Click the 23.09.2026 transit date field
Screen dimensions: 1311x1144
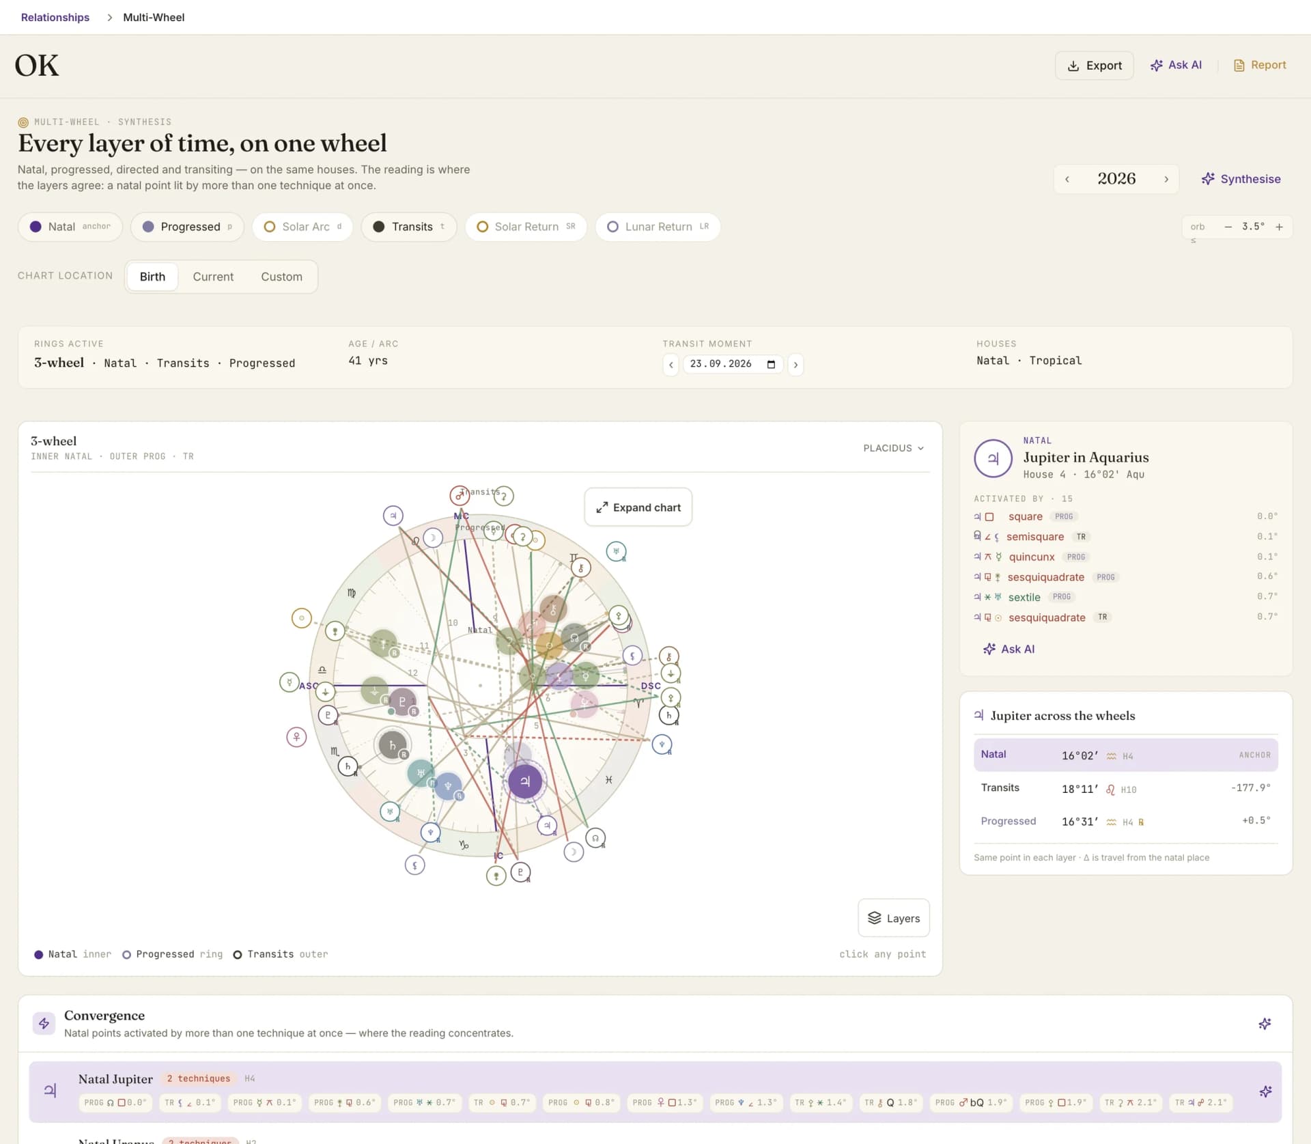[733, 364]
